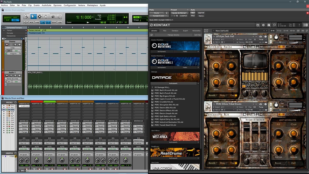Open LPS Epic Tech Purge dropdown
309x174 pixels.
263,39
